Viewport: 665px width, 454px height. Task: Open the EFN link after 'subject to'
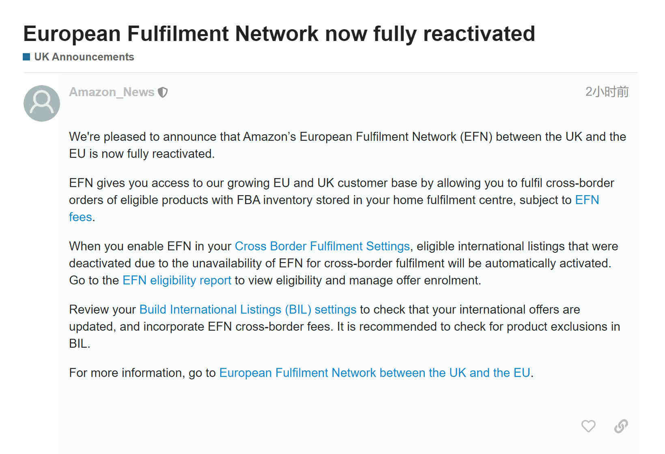pyautogui.click(x=587, y=200)
